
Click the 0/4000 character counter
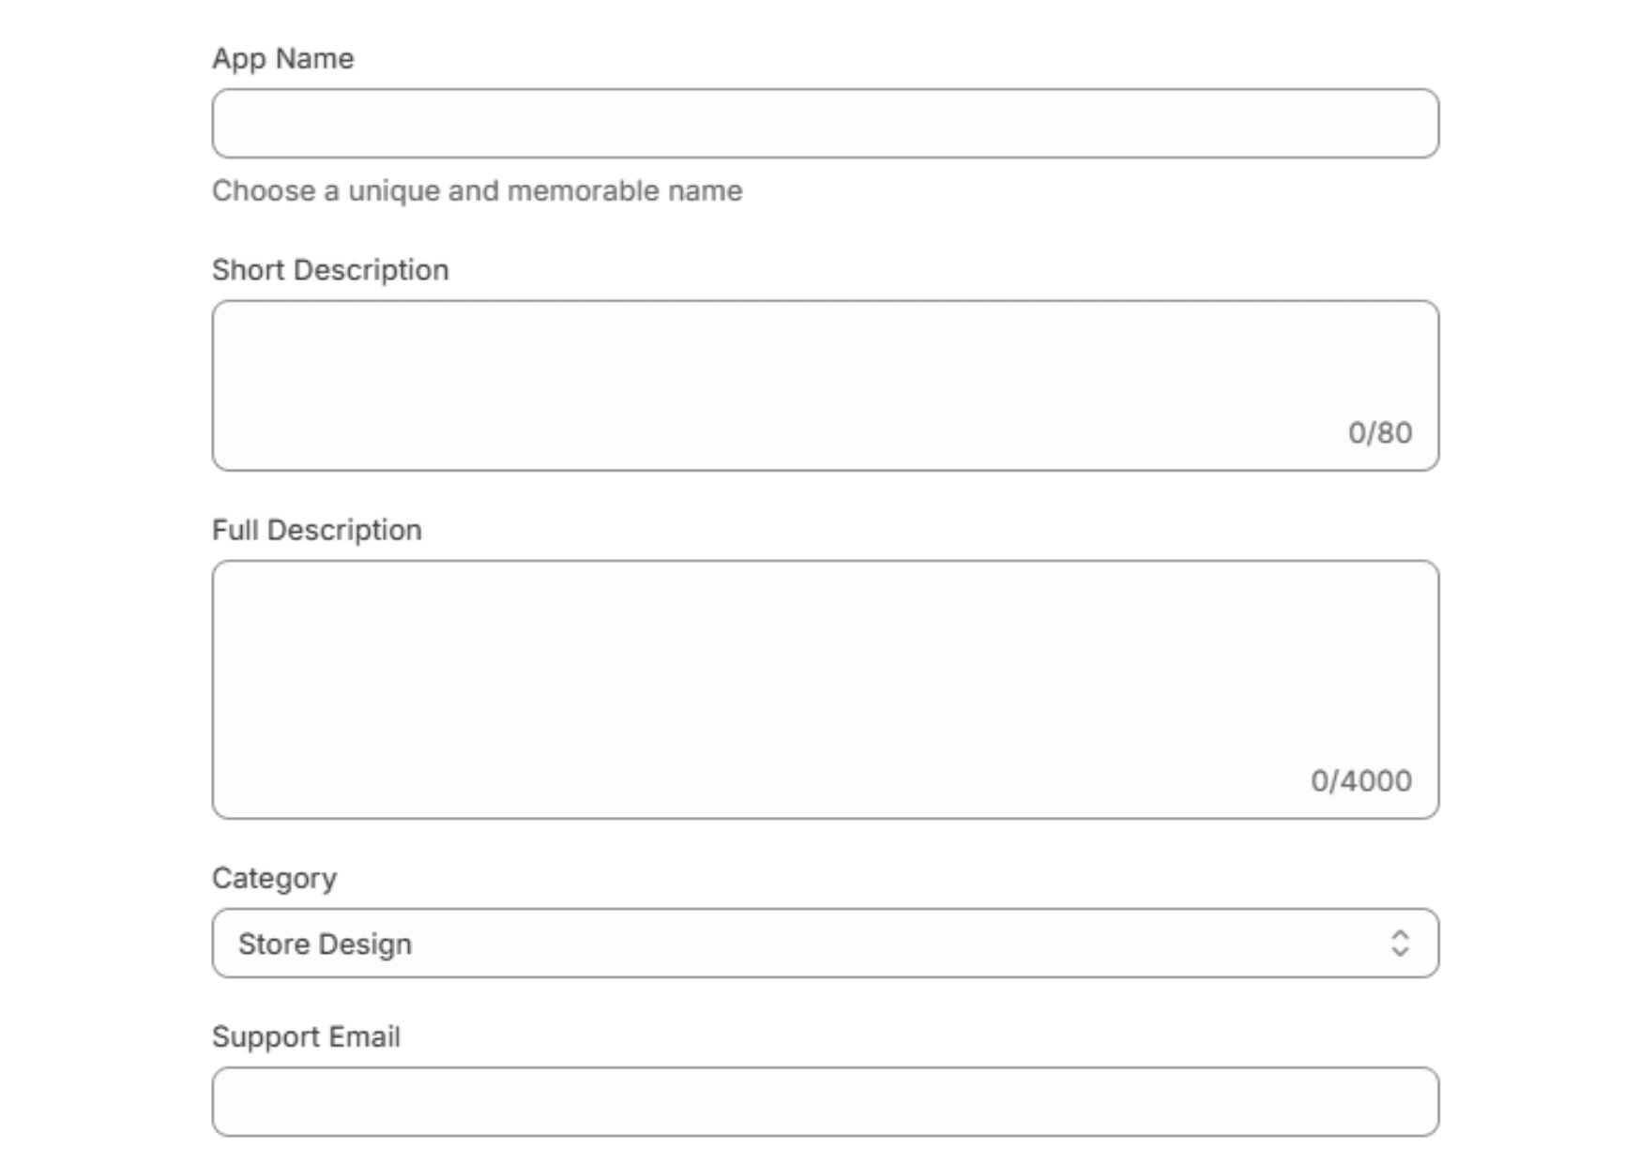click(1360, 780)
